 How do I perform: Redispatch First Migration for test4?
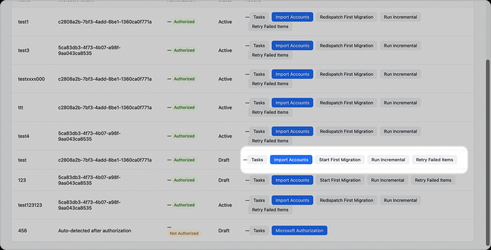[347, 132]
